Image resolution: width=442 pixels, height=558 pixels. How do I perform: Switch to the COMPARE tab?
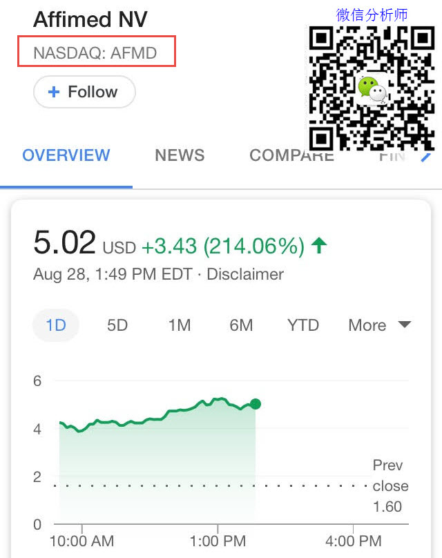pyautogui.click(x=292, y=155)
